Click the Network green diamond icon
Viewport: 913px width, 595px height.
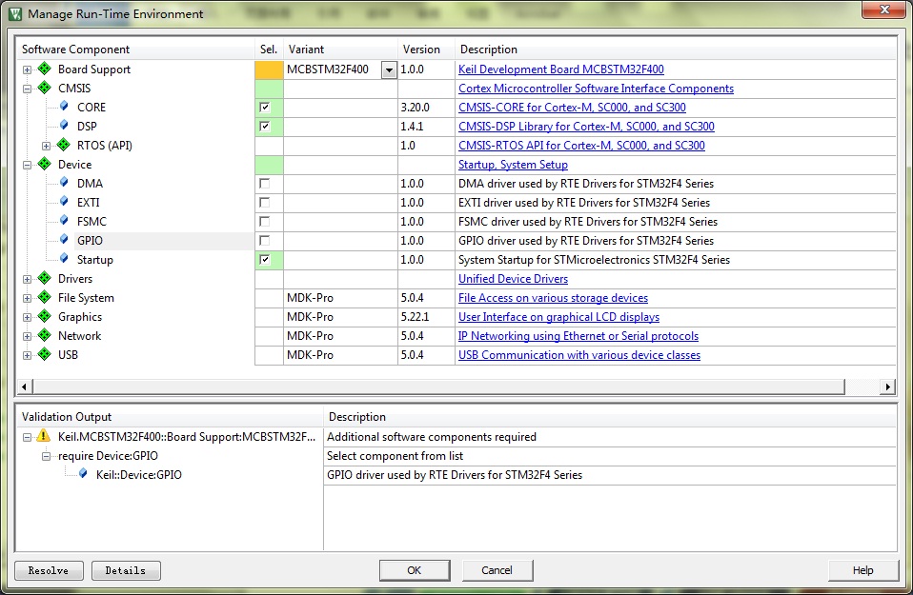point(44,336)
